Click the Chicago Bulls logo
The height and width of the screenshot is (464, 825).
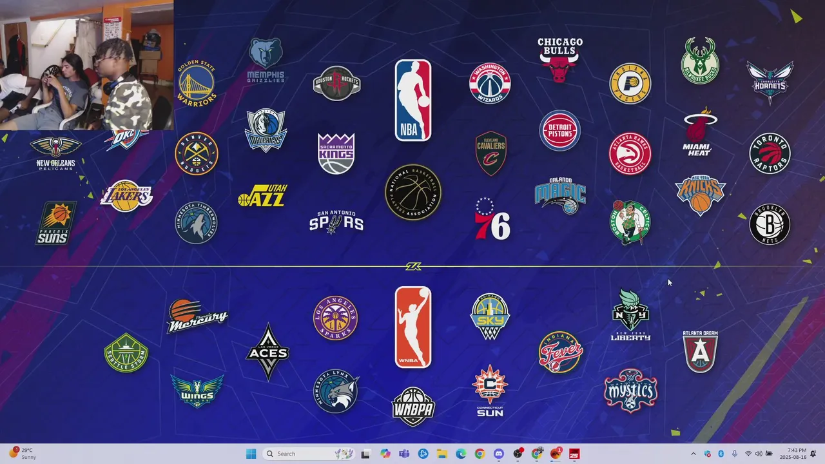[560, 59]
